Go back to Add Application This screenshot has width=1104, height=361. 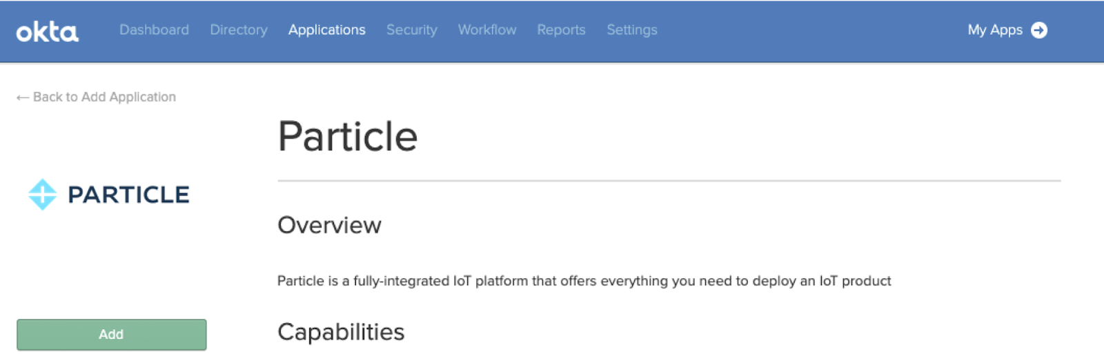[x=97, y=97]
